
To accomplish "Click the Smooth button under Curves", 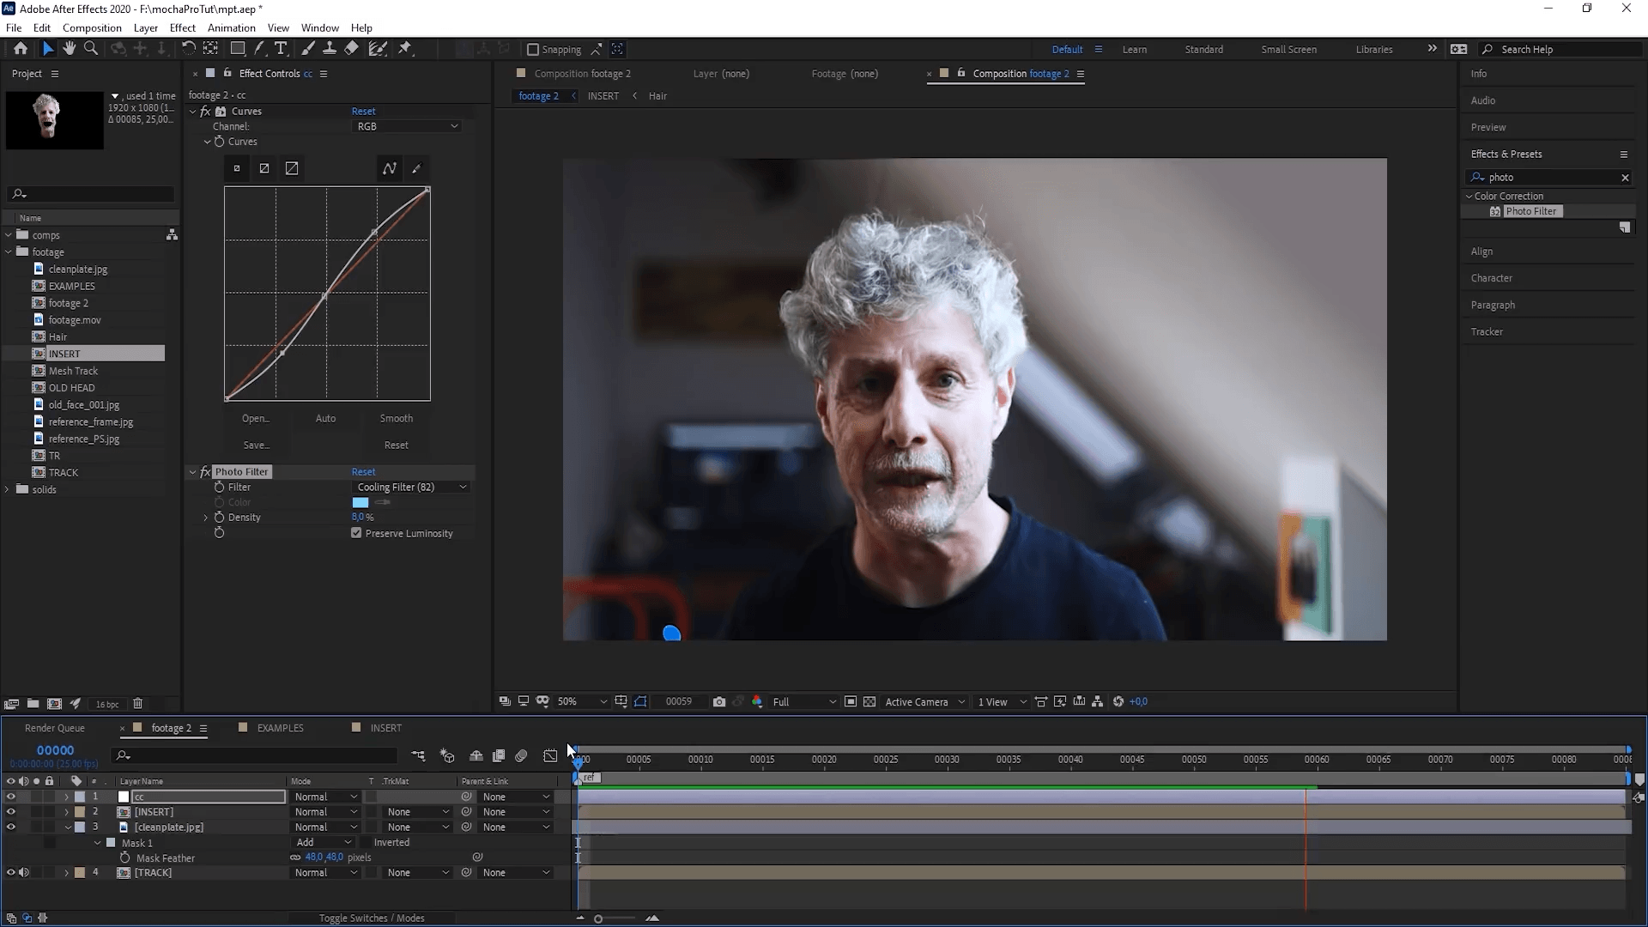I will click(x=397, y=419).
